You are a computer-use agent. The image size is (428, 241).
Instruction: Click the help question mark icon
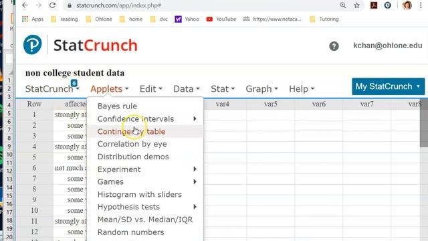pos(334,46)
